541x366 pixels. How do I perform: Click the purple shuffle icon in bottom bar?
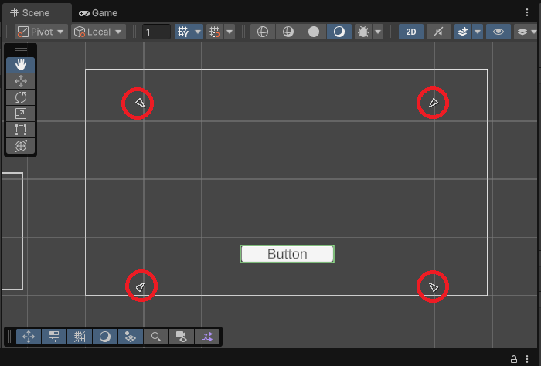tap(207, 337)
